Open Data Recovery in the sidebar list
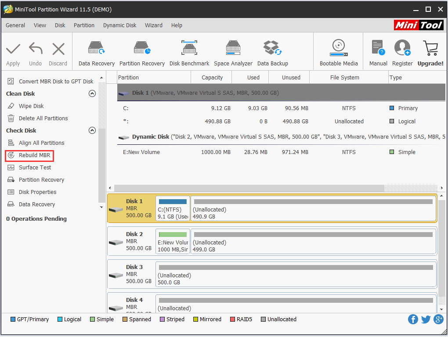The height and width of the screenshot is (337, 448). click(x=31, y=204)
